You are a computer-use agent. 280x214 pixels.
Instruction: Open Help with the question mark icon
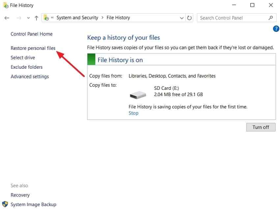276,29
